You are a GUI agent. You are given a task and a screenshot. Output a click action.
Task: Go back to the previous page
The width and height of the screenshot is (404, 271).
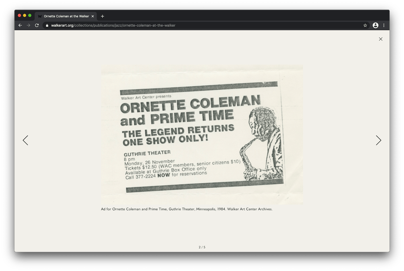[x=20, y=25]
